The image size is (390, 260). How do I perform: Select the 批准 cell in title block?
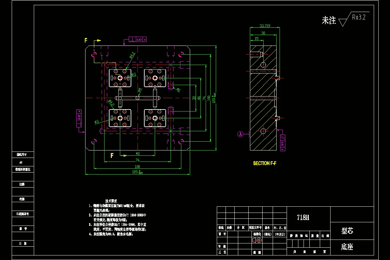tap(257, 252)
